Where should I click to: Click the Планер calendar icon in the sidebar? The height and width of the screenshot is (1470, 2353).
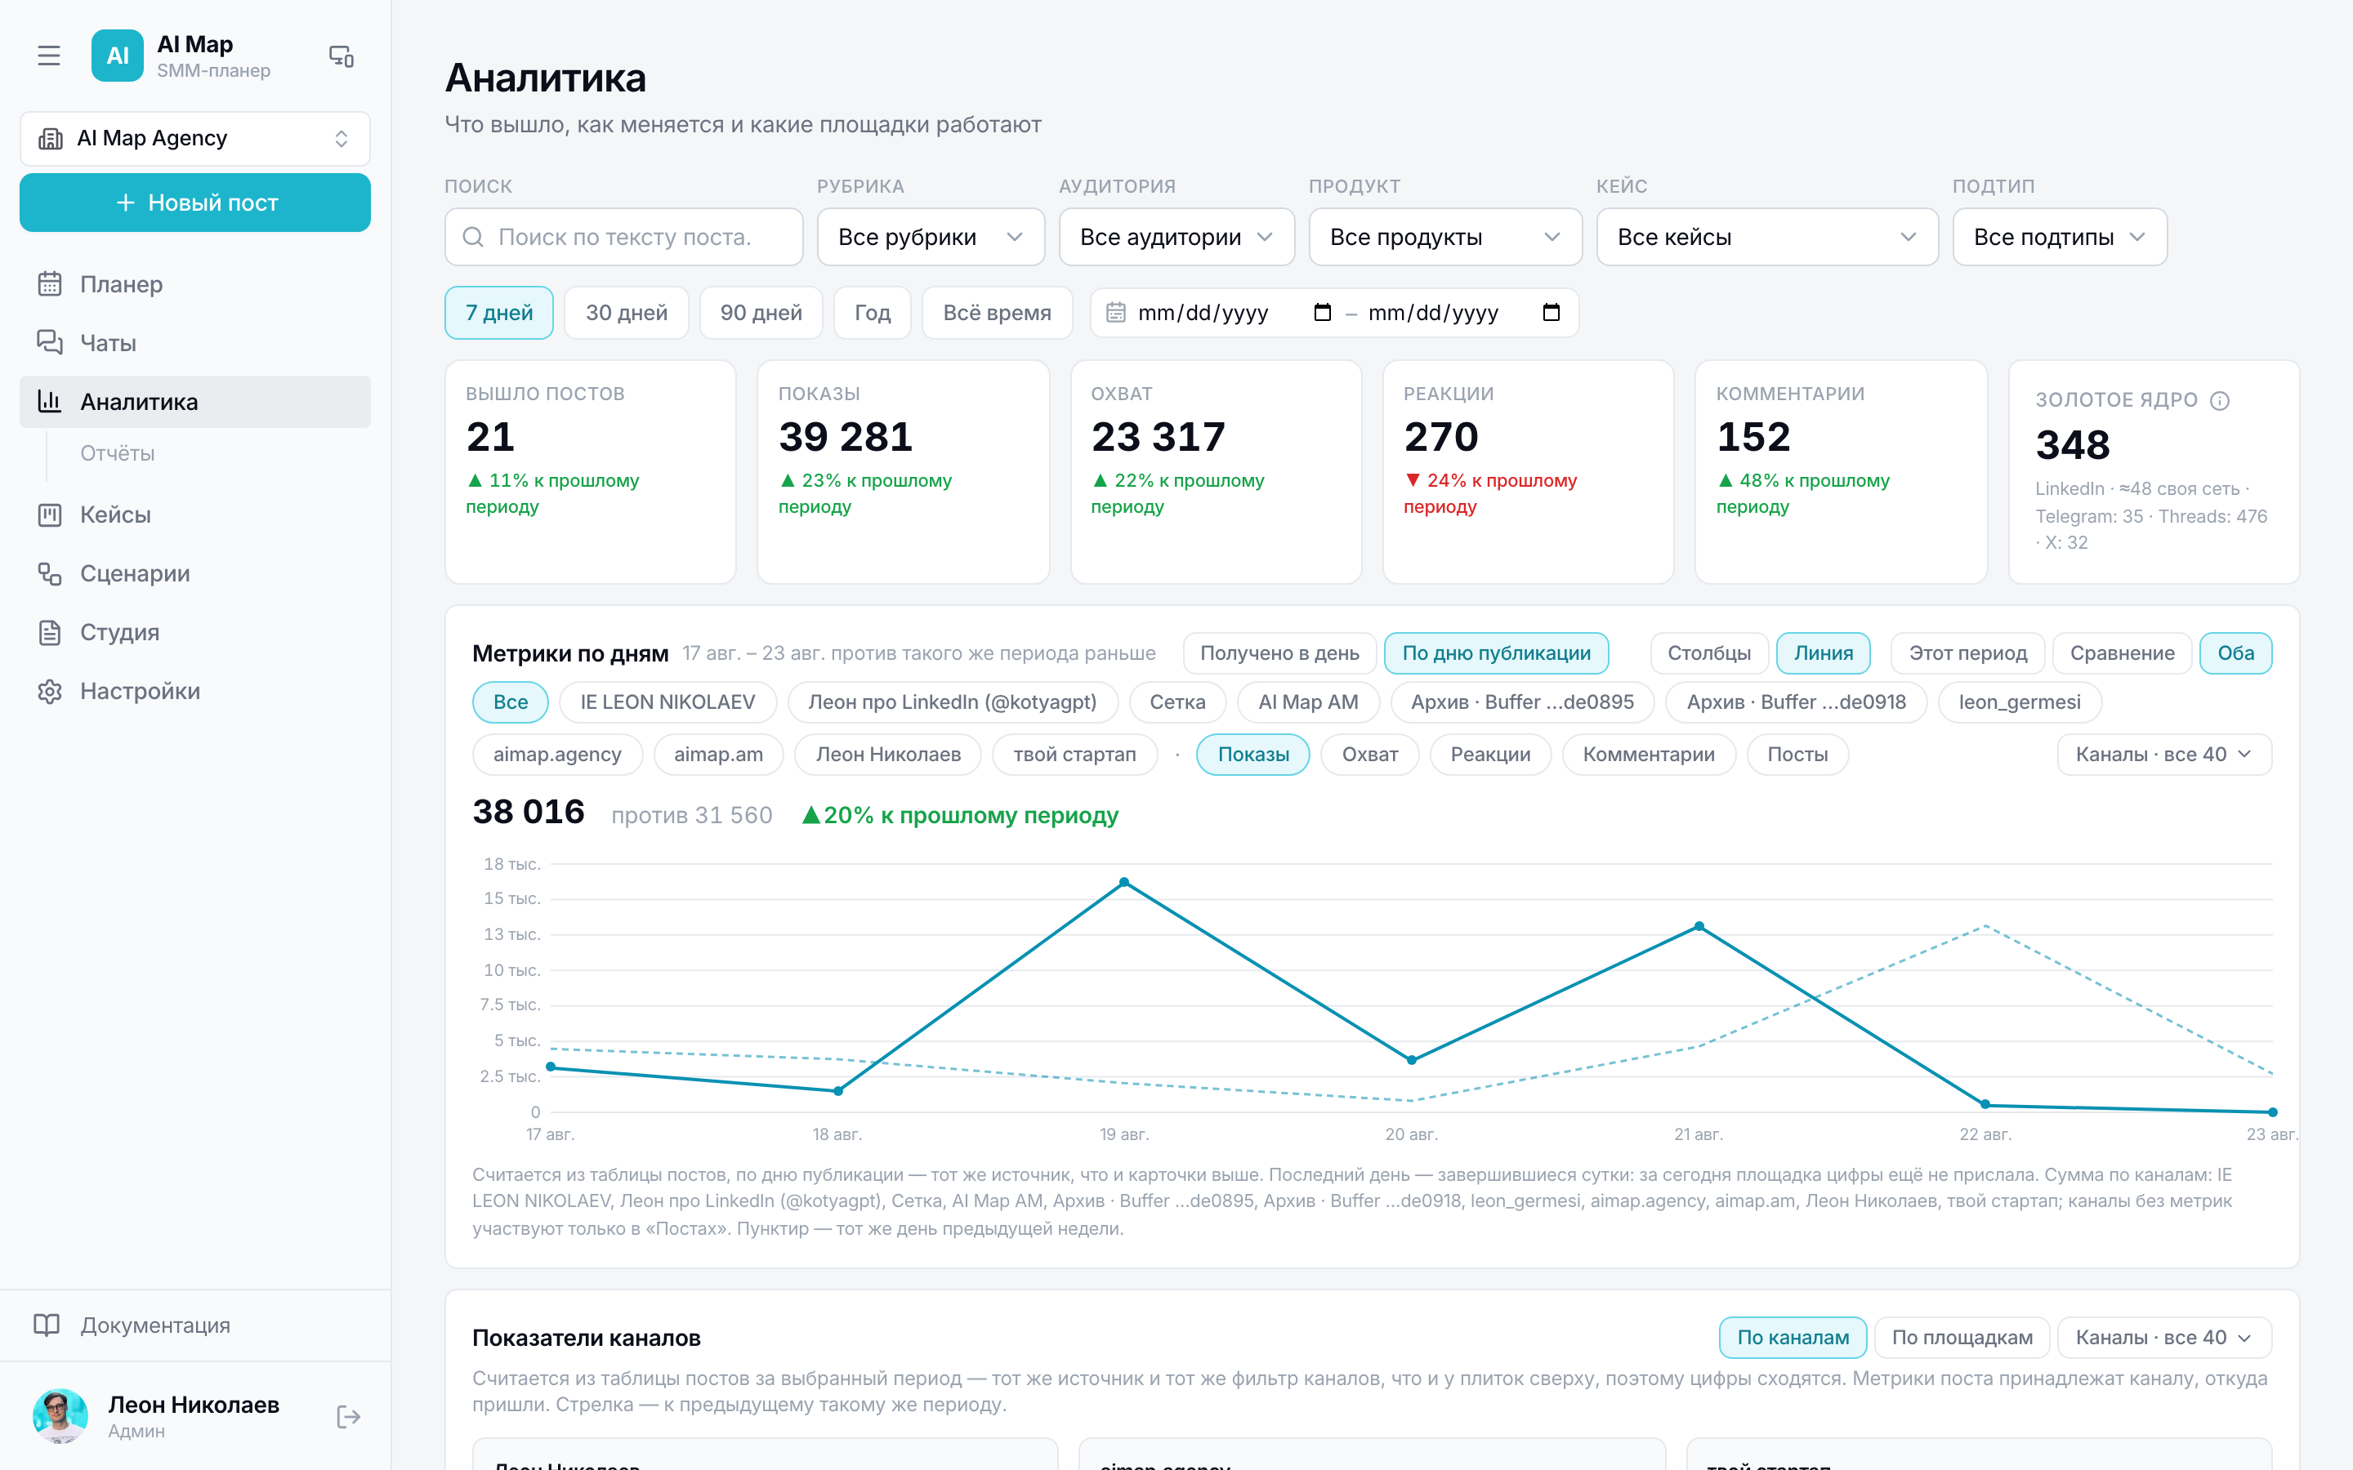tap(50, 284)
